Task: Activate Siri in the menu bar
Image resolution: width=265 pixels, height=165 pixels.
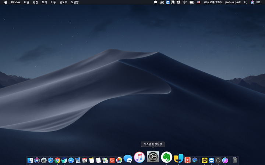Action: click(x=252, y=2)
